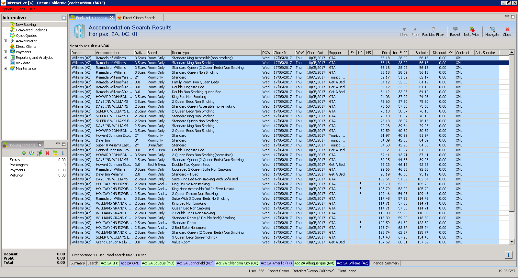This screenshot has width=518, height=278.
Task: Select Upgraded 2 Queen Suite Non Smoking row
Action: click(290, 169)
